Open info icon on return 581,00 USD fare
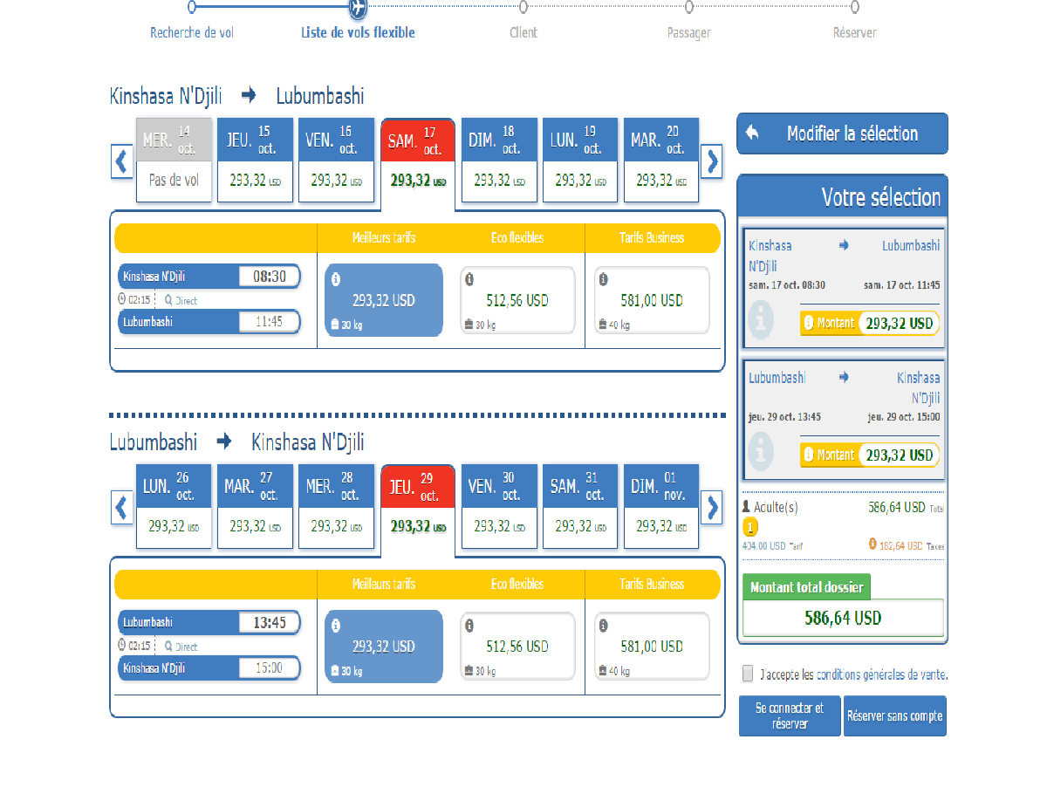This screenshot has height=794, width=1047. 604,626
